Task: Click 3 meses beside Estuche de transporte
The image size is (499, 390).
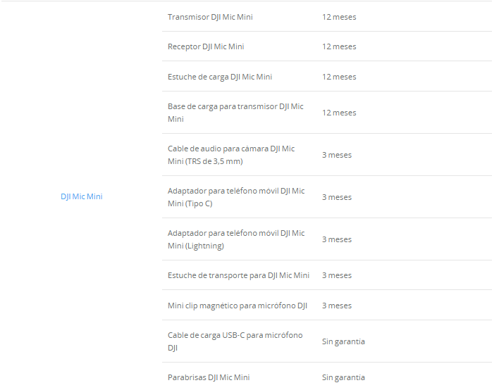Action: pyautogui.click(x=337, y=275)
